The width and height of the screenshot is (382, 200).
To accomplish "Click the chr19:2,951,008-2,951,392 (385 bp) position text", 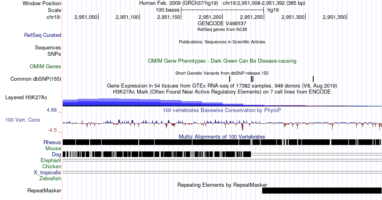I will pyautogui.click(x=264, y=3).
